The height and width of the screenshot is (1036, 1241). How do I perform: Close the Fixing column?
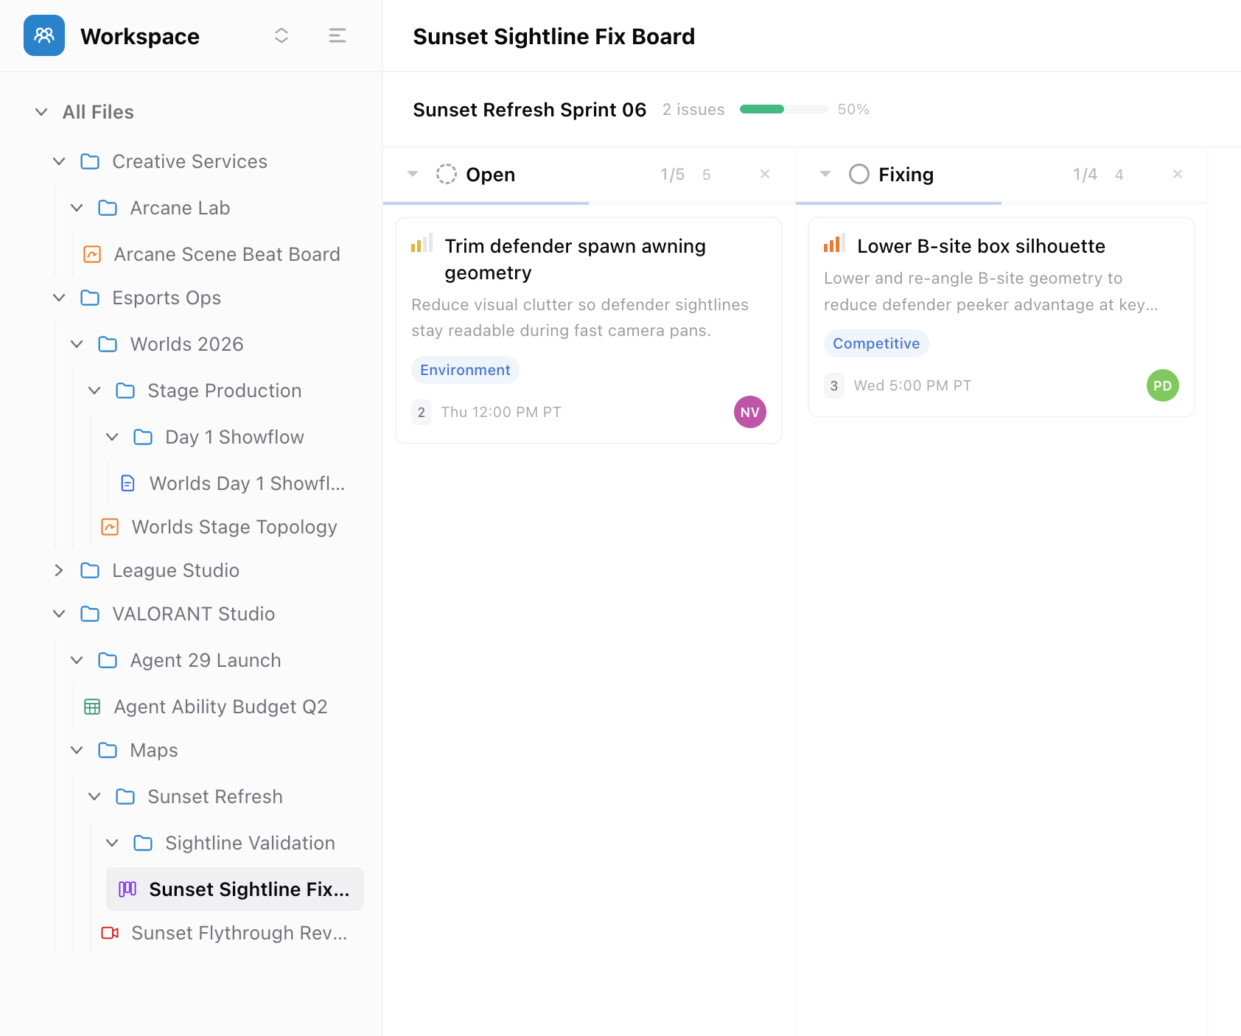[x=1177, y=174]
